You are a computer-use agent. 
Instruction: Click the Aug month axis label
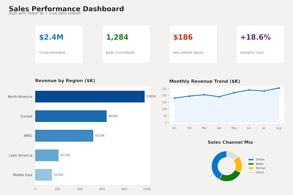279,128
